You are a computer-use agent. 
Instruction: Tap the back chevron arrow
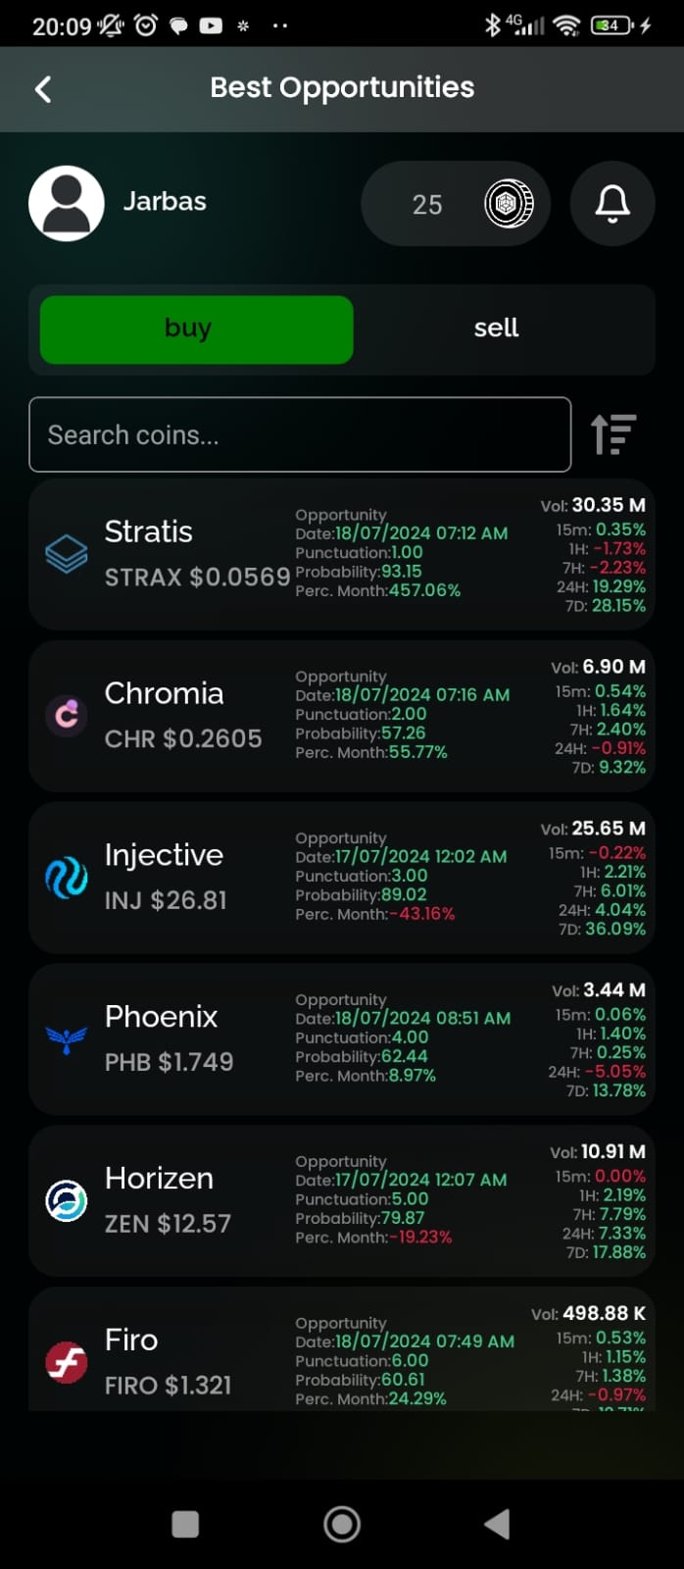[43, 88]
